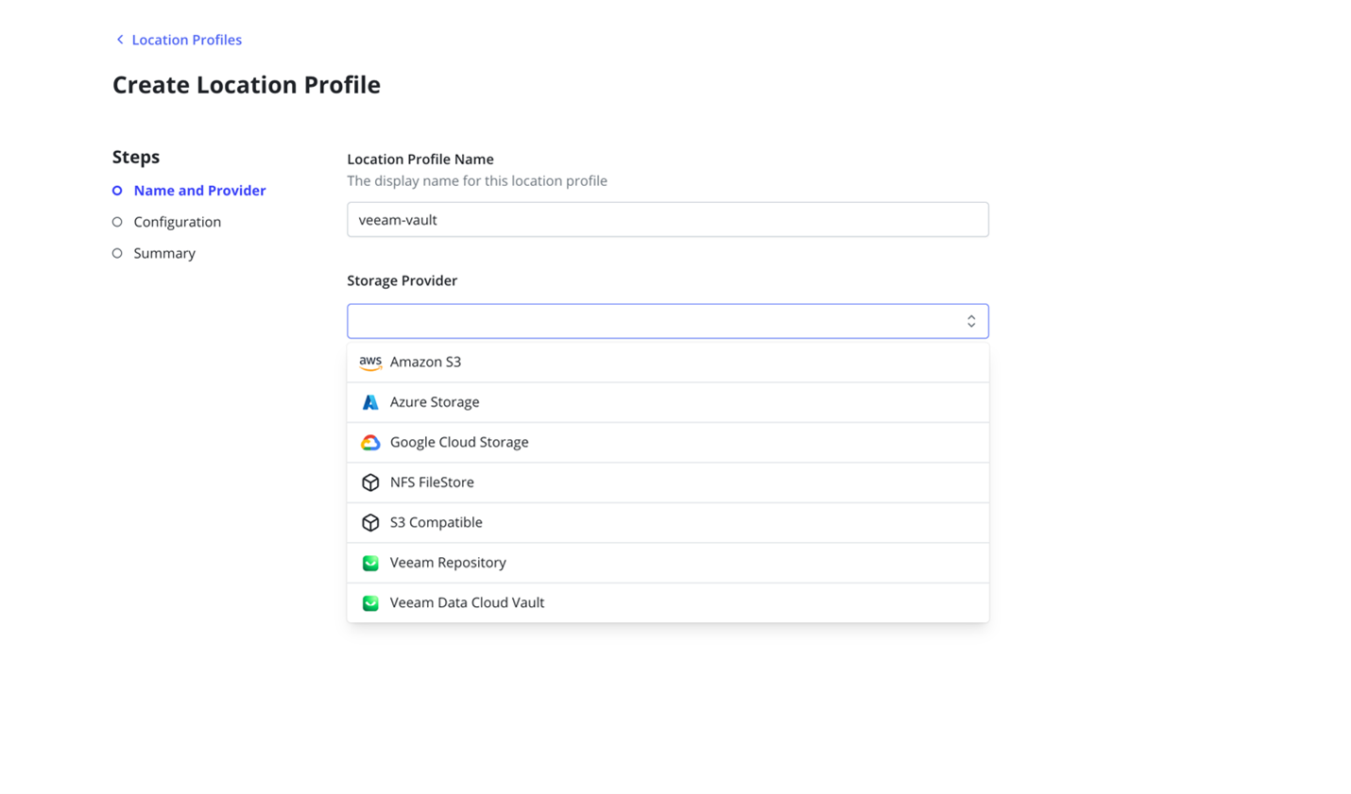Choose Amazon S3 from provider list
The image size is (1351, 794).
tap(425, 363)
